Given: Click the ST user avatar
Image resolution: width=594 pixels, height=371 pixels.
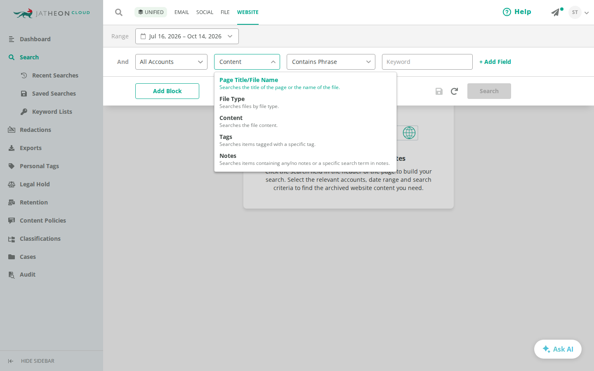Looking at the screenshot, I should (x=575, y=12).
